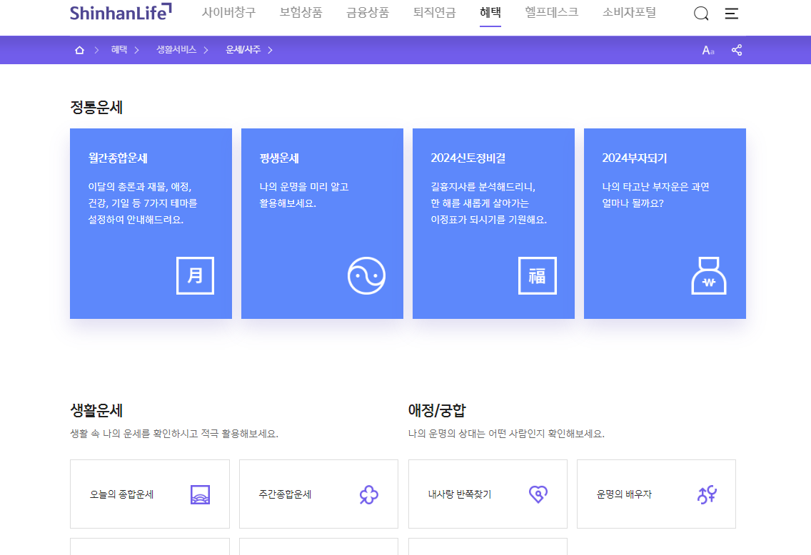The width and height of the screenshot is (811, 555).
Task: Open 주간종합운세 link
Action: click(x=318, y=494)
